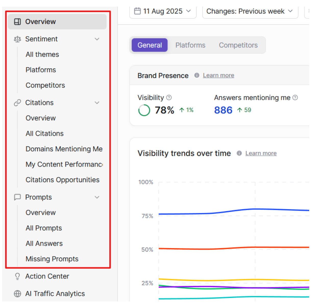Screen dimensions: 312x305
Task: Click the AI Traffic Analytics globe icon
Action: coord(17,294)
